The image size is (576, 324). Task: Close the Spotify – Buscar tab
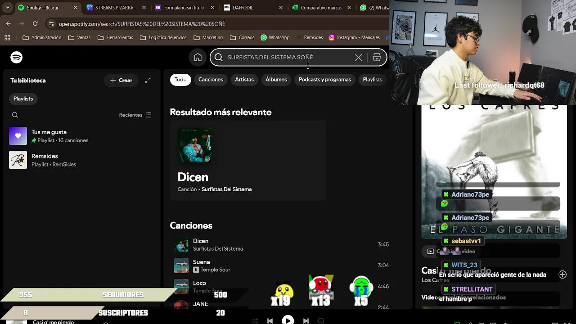point(75,8)
